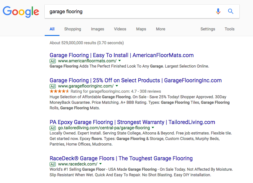Screen dimensions: 253x183
Task: Start voice search with the microphone icon
Action: (218, 11)
